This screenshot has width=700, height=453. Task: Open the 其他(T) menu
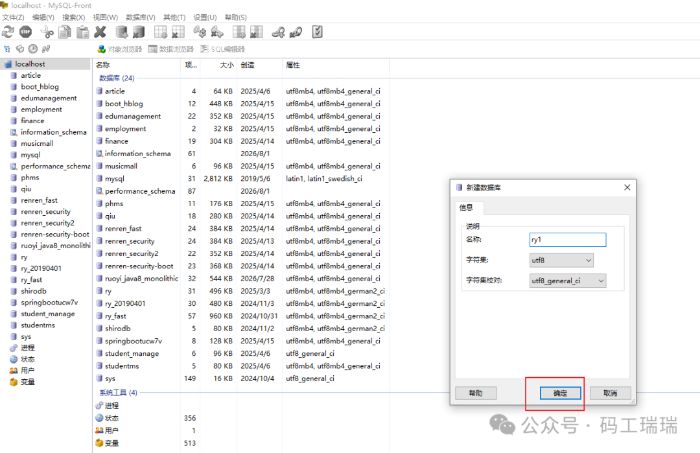174,17
